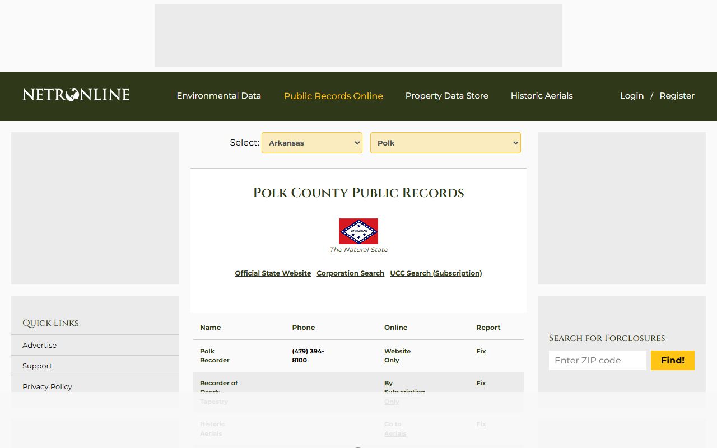Click the Login link
Viewport: 717px width, 448px height.
click(x=632, y=96)
